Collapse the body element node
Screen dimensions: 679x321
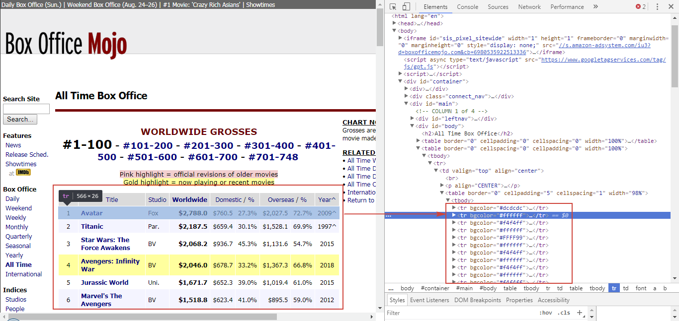394,31
